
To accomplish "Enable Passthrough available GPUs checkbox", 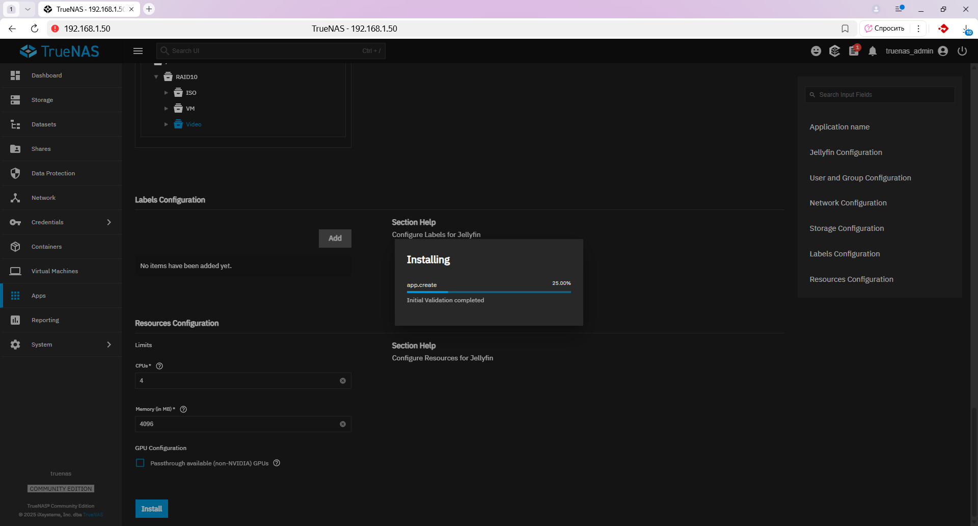I will pyautogui.click(x=140, y=463).
